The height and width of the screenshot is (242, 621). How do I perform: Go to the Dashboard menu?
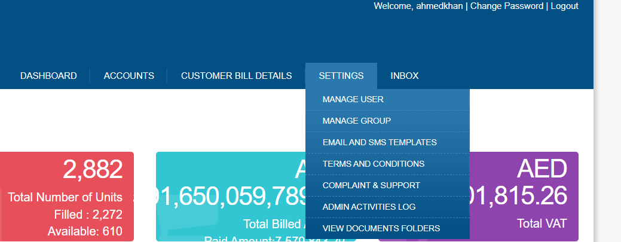(x=48, y=76)
